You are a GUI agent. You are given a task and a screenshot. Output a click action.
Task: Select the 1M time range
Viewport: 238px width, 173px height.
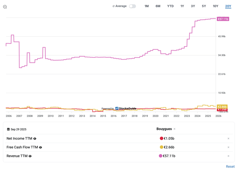pyautogui.click(x=146, y=6)
